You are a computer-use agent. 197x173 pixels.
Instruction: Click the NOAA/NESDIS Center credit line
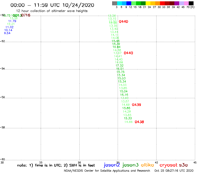107,171
